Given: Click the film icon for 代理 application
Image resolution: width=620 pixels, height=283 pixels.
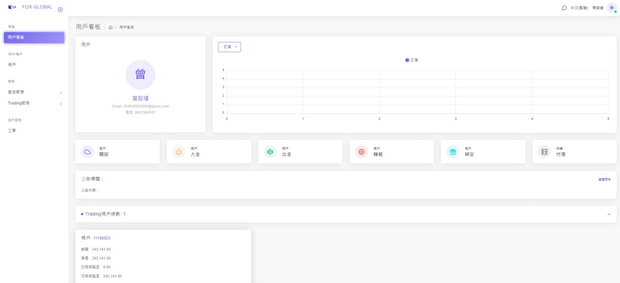Looking at the screenshot, I should click(x=544, y=151).
